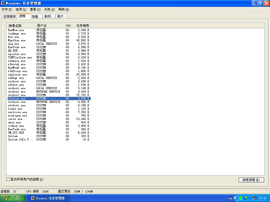Select the Maxthon.exe process row
The image size is (270, 202).
pos(49,40)
